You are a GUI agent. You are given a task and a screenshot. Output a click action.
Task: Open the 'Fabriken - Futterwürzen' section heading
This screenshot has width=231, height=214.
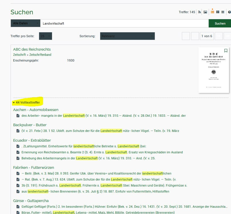point(34,168)
